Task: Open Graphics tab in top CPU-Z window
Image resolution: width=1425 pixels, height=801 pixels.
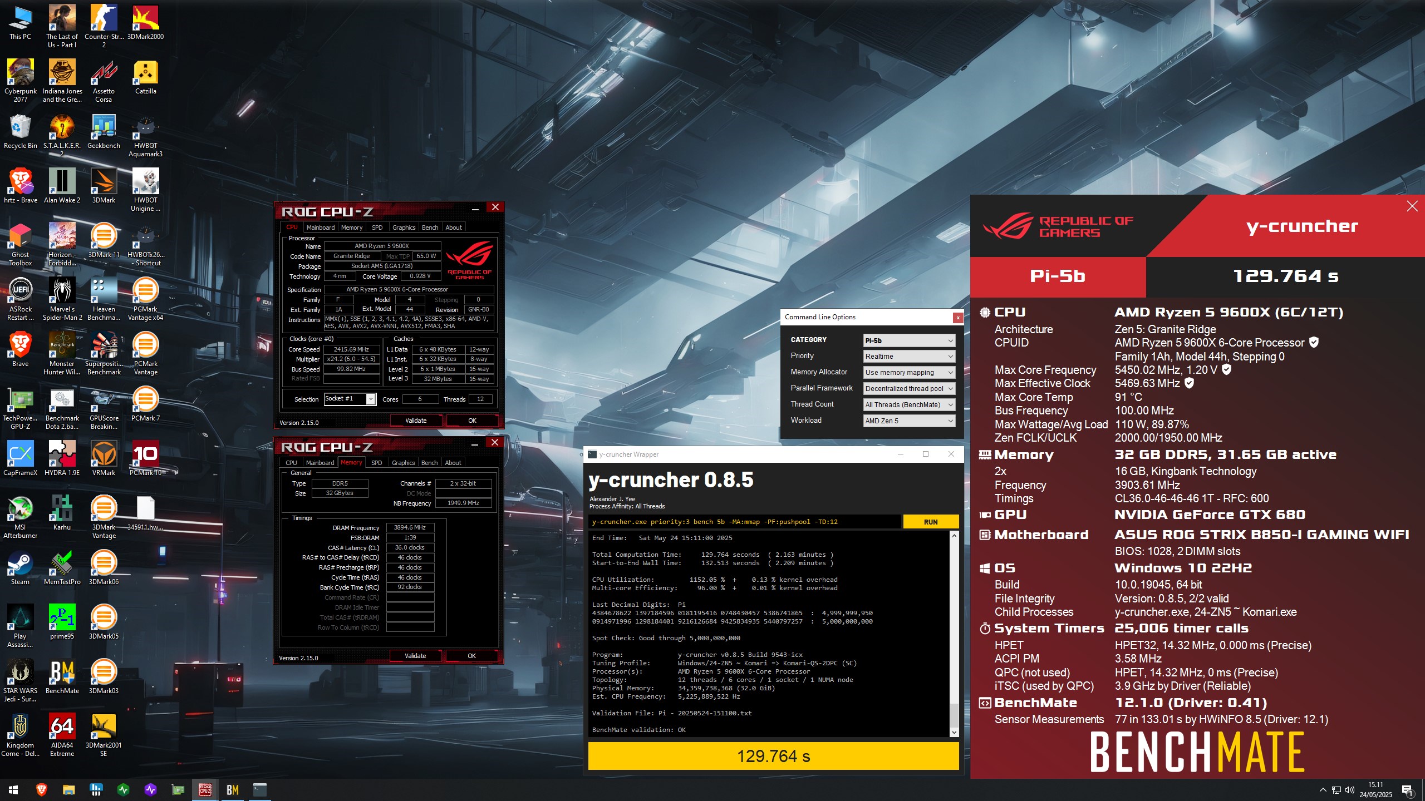Action: [404, 228]
